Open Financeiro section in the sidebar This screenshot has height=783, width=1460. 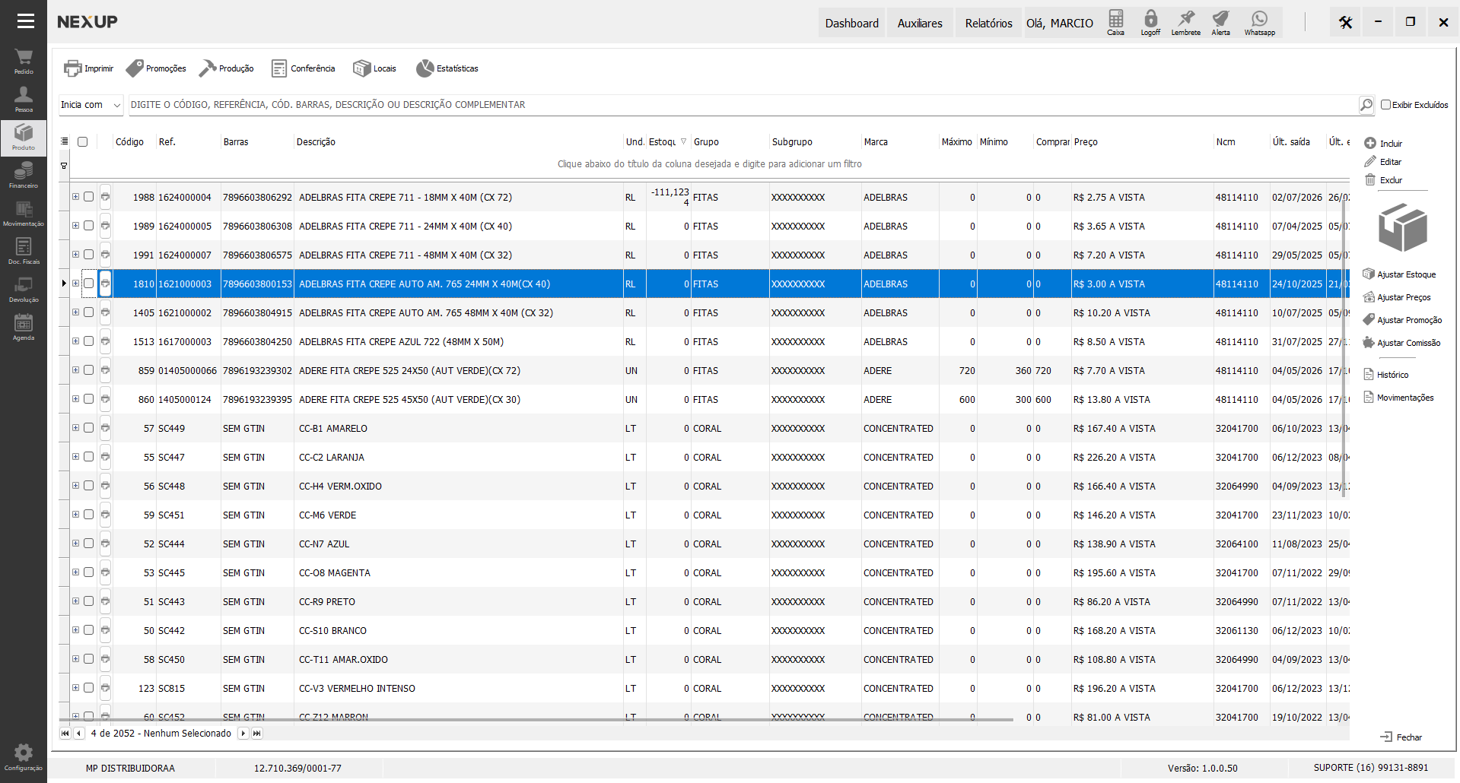point(24,175)
